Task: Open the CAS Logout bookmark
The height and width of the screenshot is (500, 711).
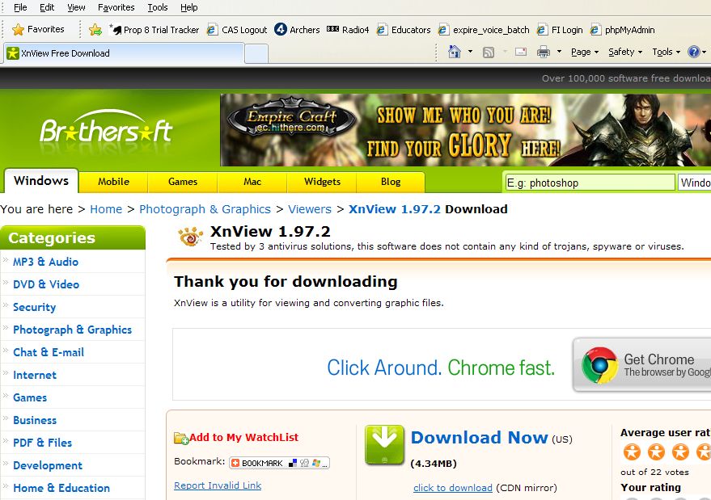Action: point(237,30)
